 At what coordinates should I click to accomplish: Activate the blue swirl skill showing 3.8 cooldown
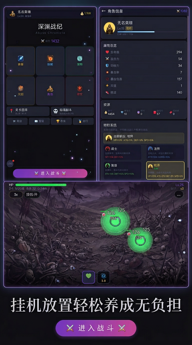103,277
